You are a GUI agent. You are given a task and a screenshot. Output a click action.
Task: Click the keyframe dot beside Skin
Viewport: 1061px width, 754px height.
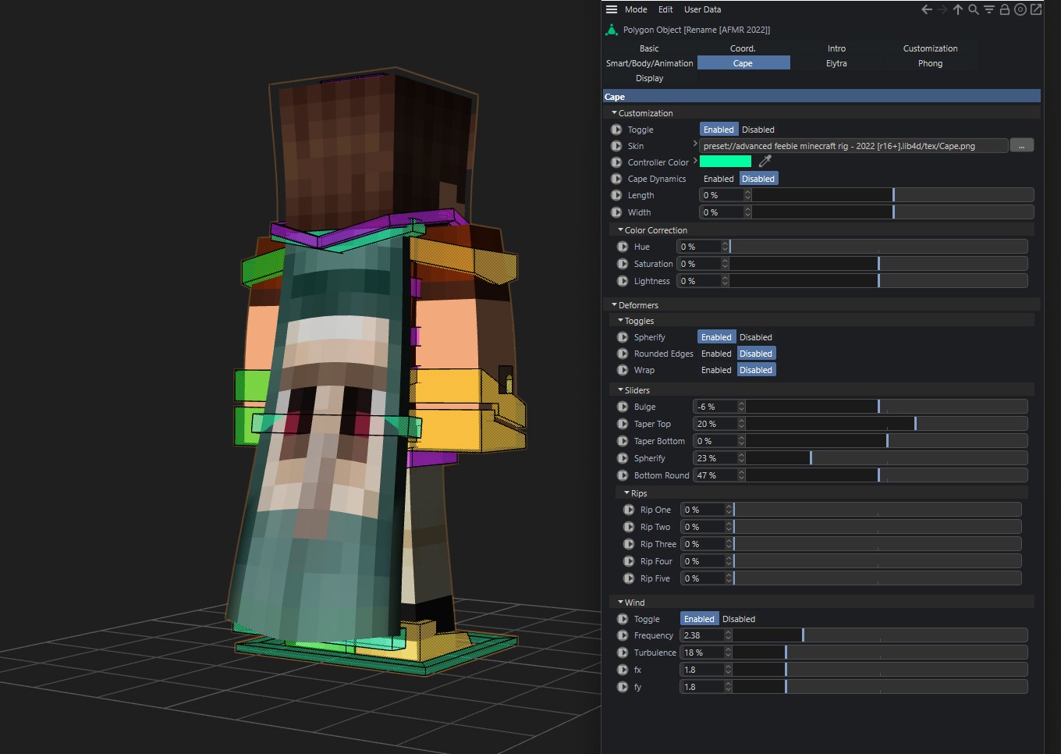click(616, 146)
